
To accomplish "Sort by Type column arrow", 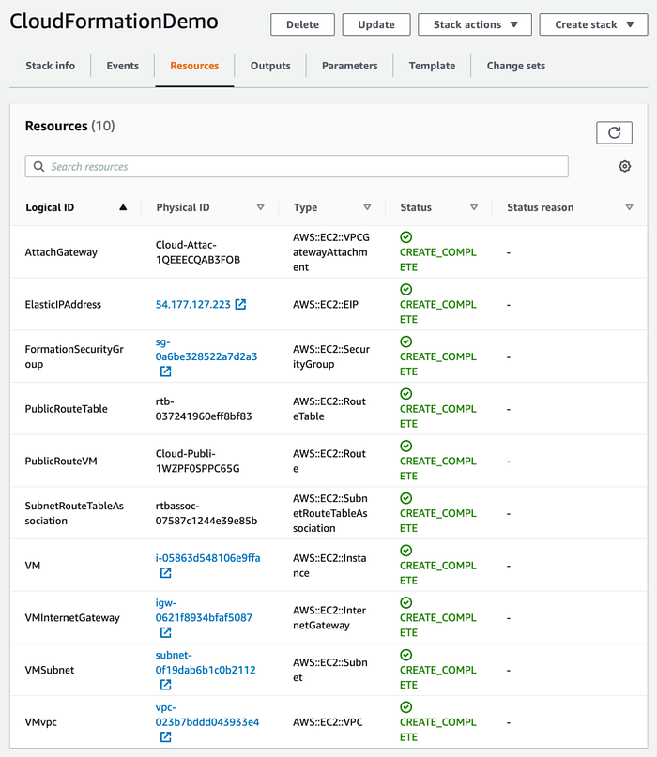I will point(367,207).
